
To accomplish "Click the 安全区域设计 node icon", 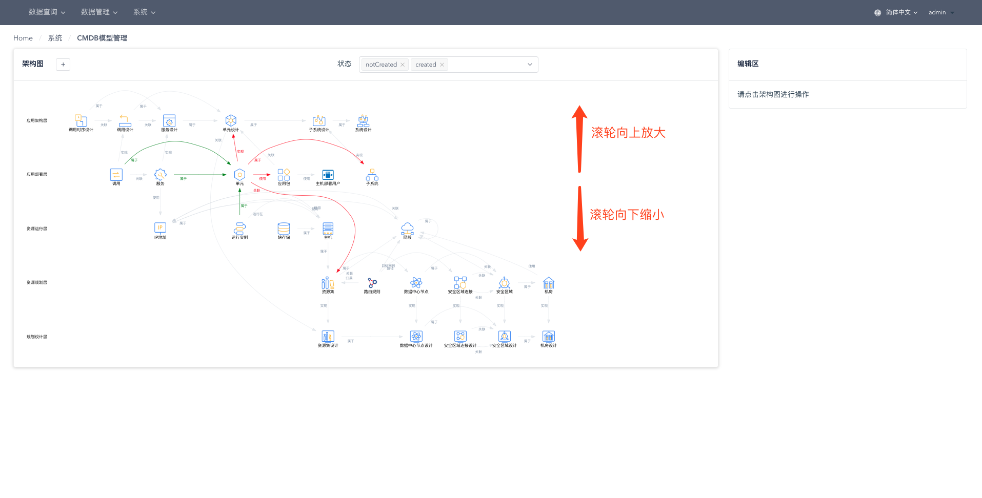I will tap(504, 336).
